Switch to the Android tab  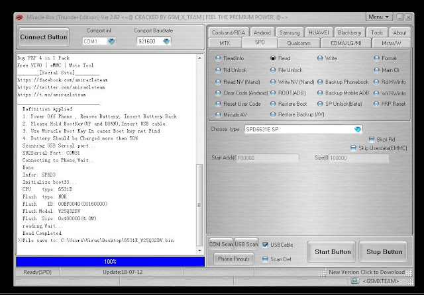click(x=262, y=32)
